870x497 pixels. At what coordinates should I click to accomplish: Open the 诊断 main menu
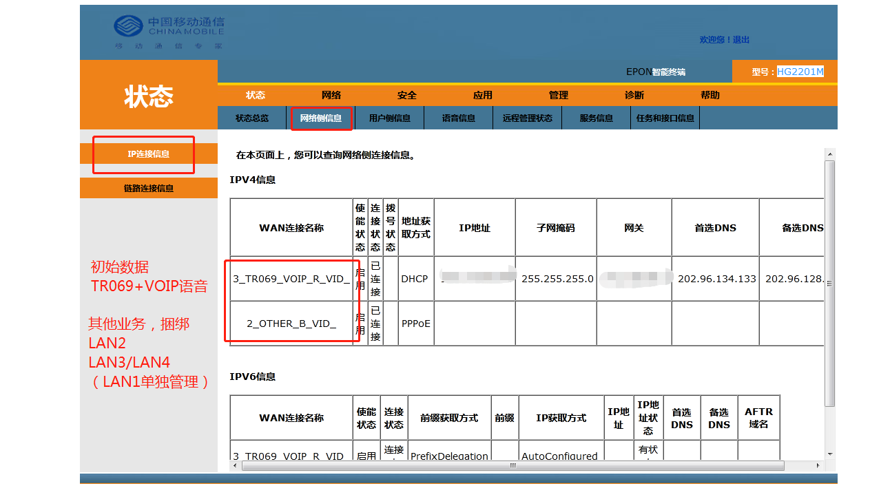coord(634,95)
